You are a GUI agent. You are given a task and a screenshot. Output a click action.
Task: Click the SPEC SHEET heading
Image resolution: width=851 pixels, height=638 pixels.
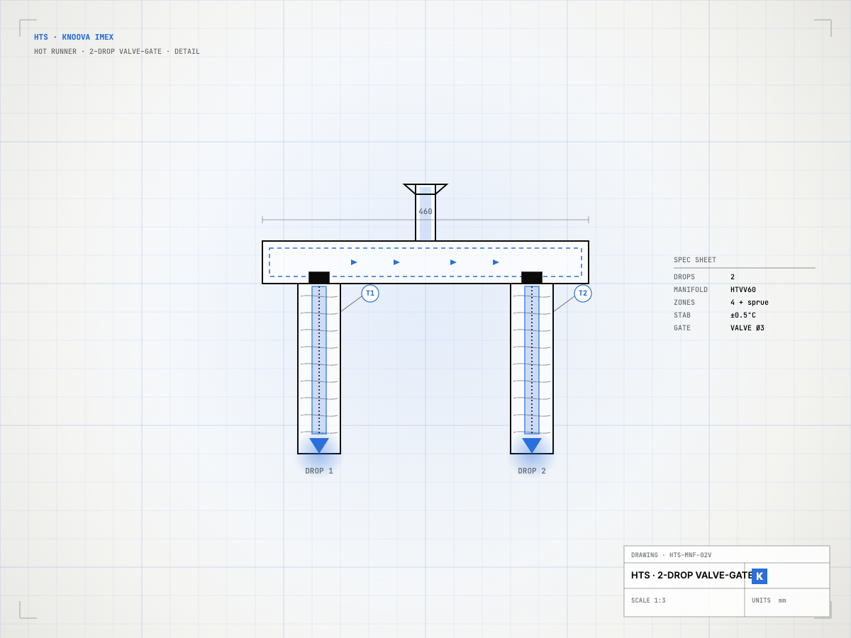pyautogui.click(x=695, y=260)
